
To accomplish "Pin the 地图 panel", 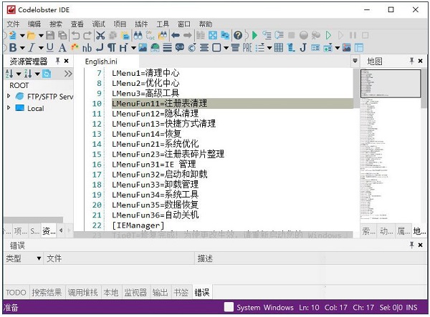I will (411, 61).
